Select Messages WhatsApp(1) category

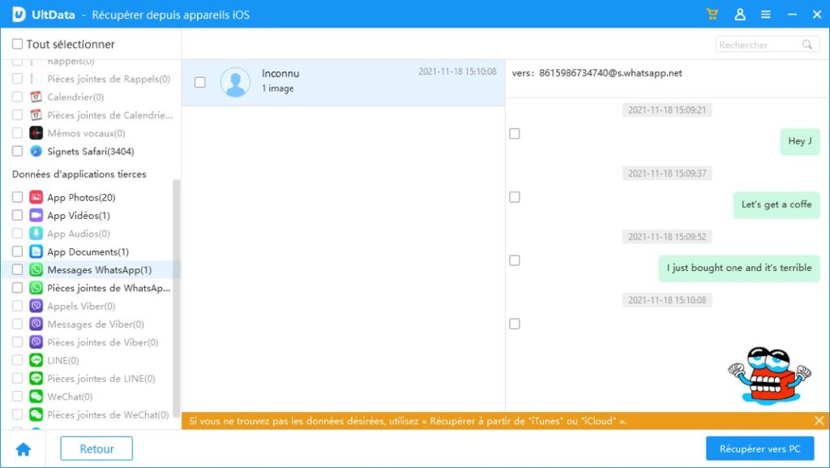click(x=100, y=270)
